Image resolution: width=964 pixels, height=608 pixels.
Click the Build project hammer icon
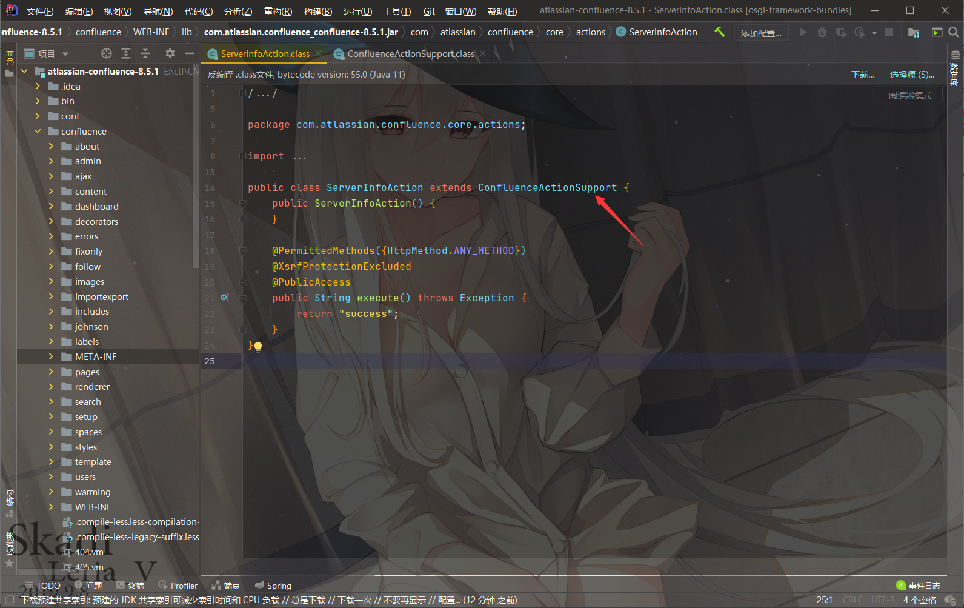719,32
